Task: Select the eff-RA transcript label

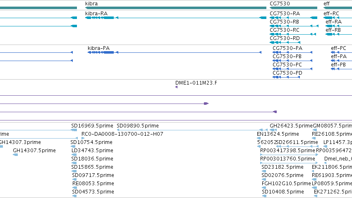Action: [333, 22]
